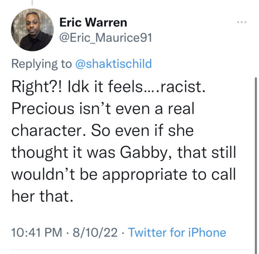Click the 8/10/22 date

click(x=95, y=233)
